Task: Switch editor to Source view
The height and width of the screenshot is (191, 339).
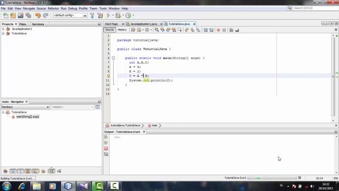Action: [110, 30]
